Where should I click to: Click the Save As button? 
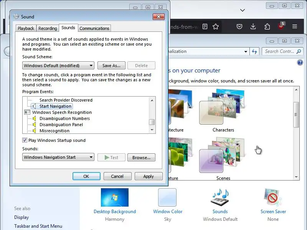111,66
